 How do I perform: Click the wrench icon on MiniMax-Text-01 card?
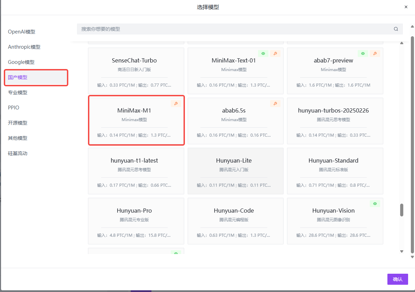(275, 53)
